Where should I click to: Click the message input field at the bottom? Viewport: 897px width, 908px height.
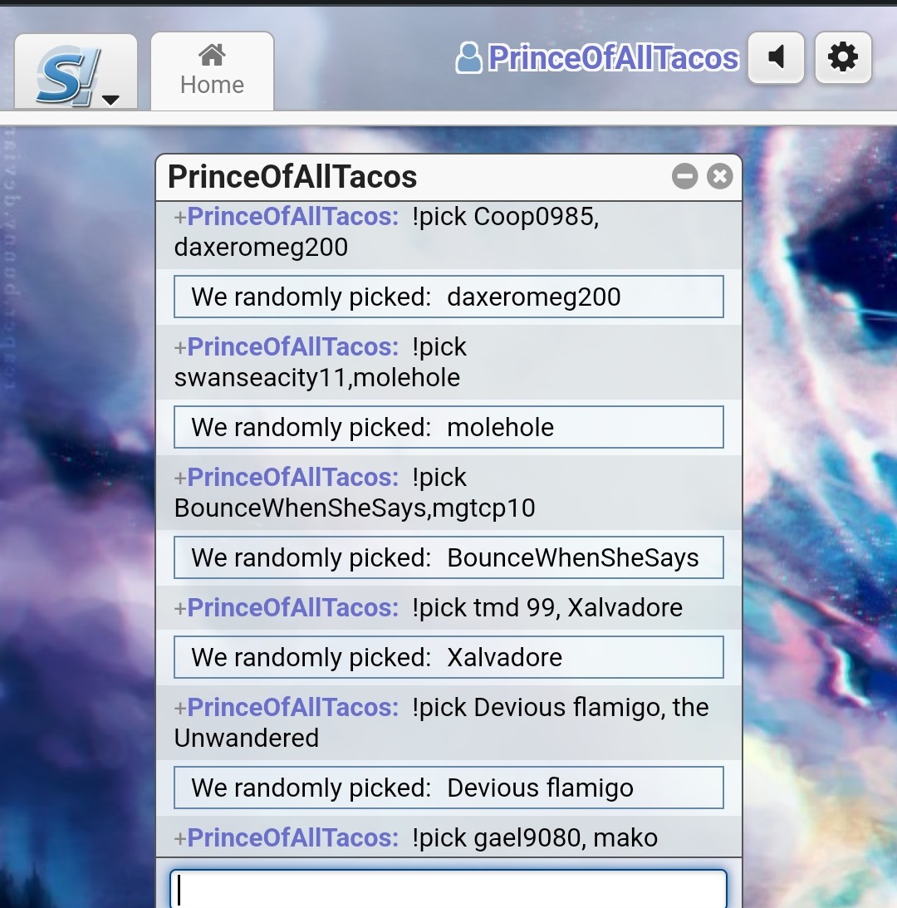[448, 888]
